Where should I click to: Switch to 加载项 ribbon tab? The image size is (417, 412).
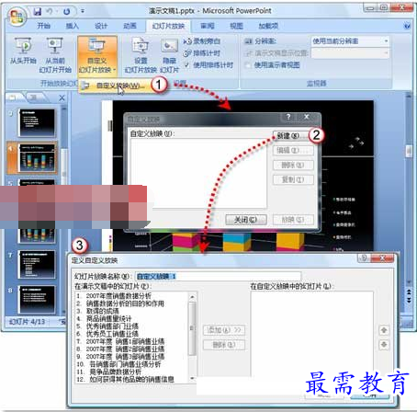268,26
